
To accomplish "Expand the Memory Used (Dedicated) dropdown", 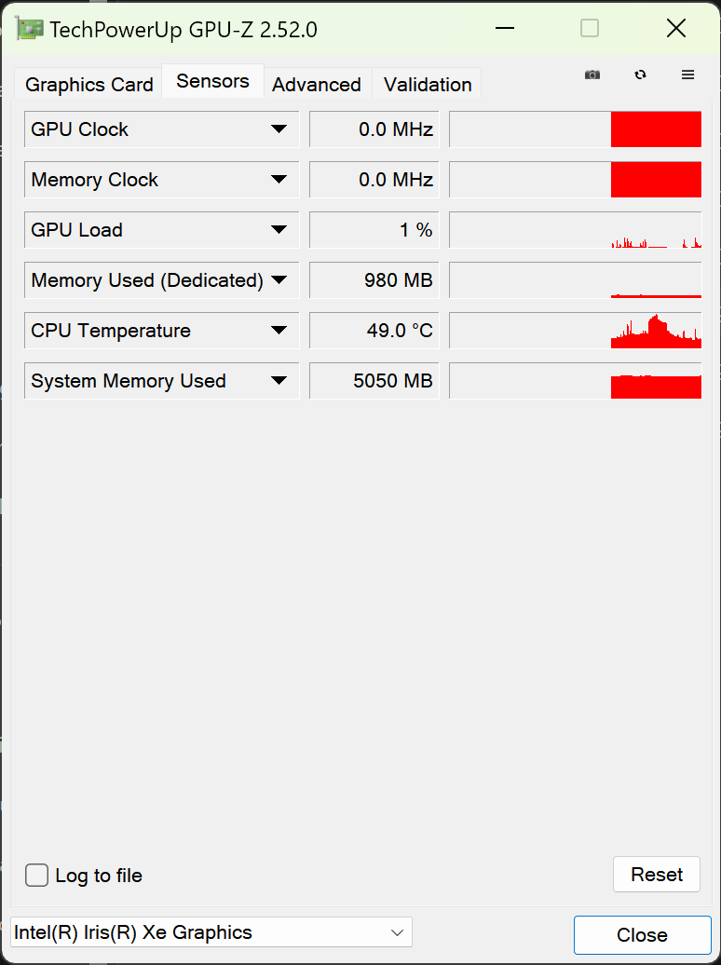I will (279, 280).
